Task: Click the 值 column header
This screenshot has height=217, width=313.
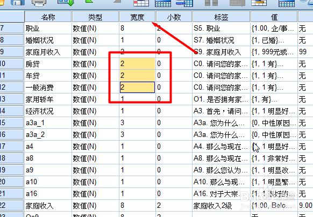Action: (274, 17)
